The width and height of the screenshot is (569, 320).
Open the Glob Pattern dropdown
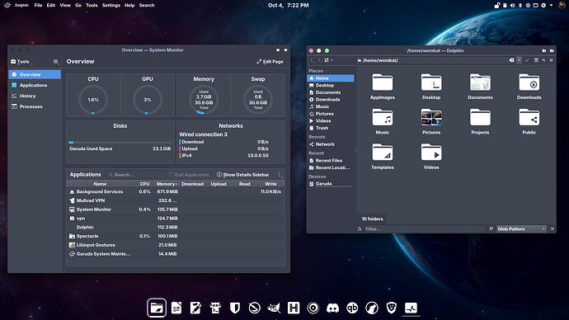(x=521, y=229)
